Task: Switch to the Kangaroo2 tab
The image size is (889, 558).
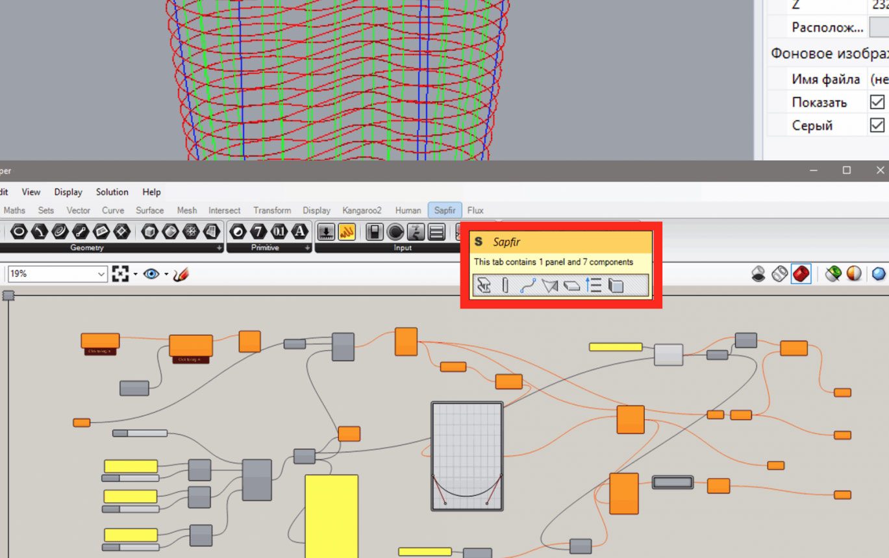Action: click(x=362, y=210)
